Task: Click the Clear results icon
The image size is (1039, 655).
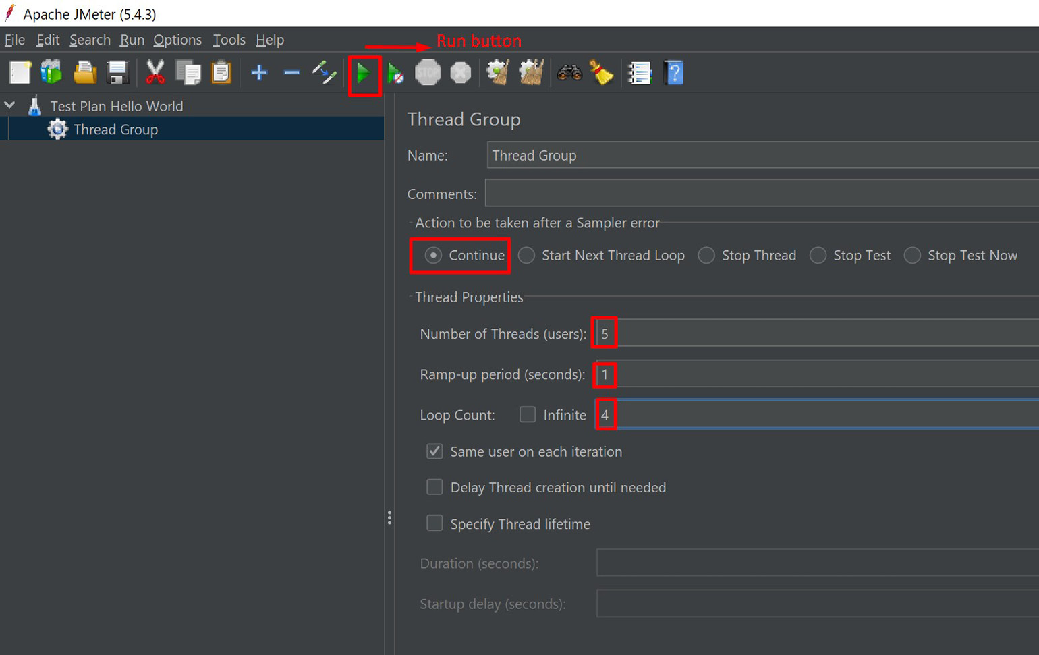Action: pyautogui.click(x=498, y=72)
